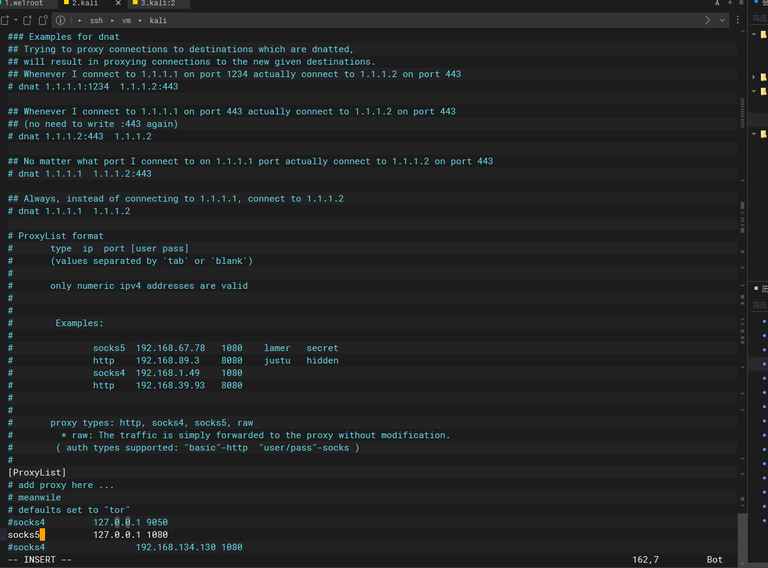
Task: Click the '# add proxy here ...' comment
Action: pyautogui.click(x=60, y=485)
